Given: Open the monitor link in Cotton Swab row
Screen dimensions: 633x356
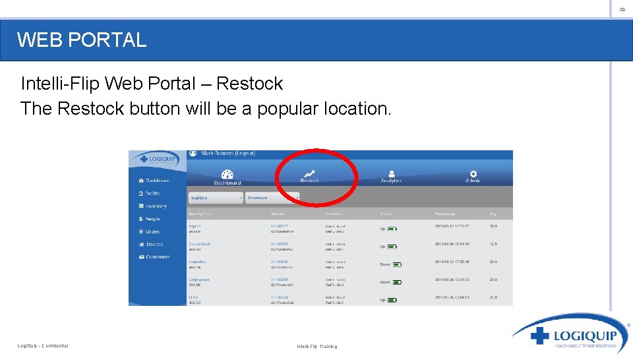Looking at the screenshot, I should pyautogui.click(x=280, y=244).
